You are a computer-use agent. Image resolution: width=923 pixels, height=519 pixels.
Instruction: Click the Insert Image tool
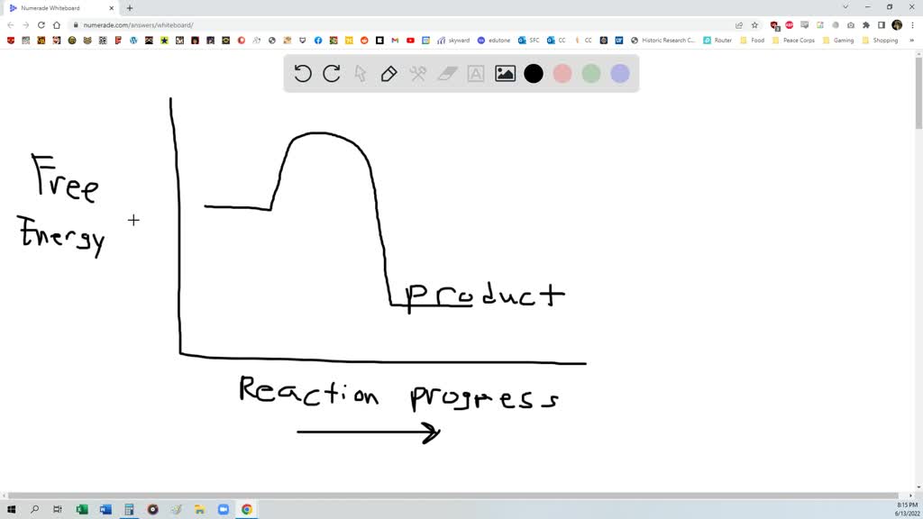tap(505, 73)
